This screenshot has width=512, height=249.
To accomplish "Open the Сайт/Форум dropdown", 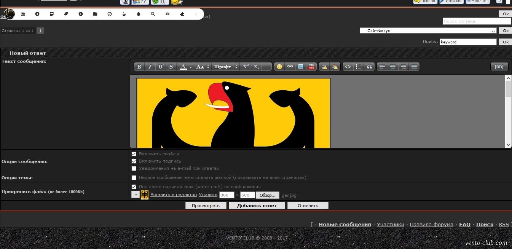I will (x=428, y=30).
